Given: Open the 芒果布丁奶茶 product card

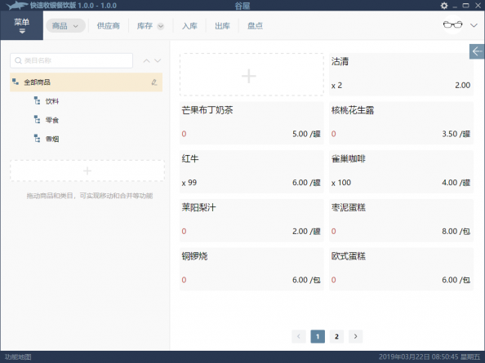Looking at the screenshot, I should [x=251, y=123].
